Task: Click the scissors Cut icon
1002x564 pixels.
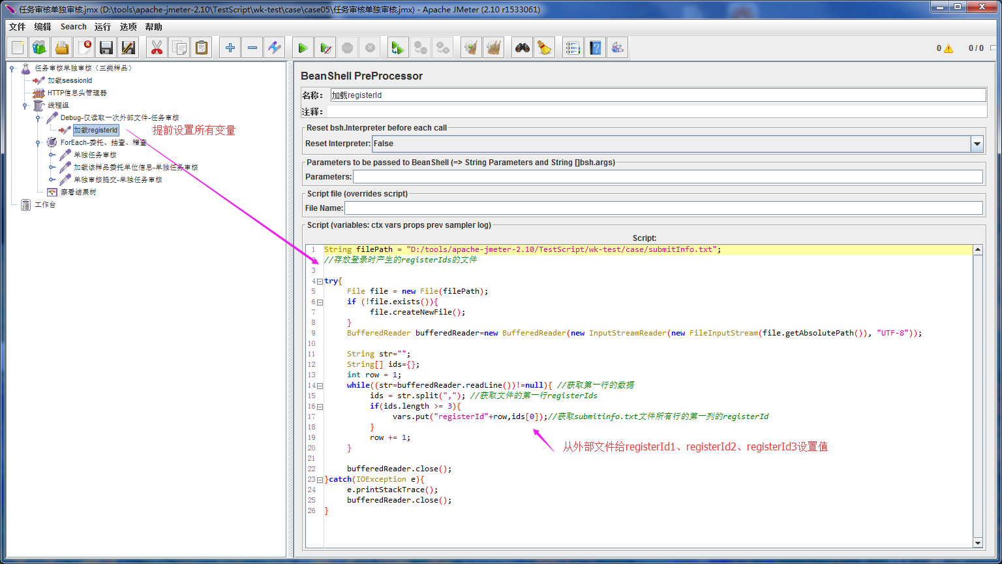Action: coord(157,48)
